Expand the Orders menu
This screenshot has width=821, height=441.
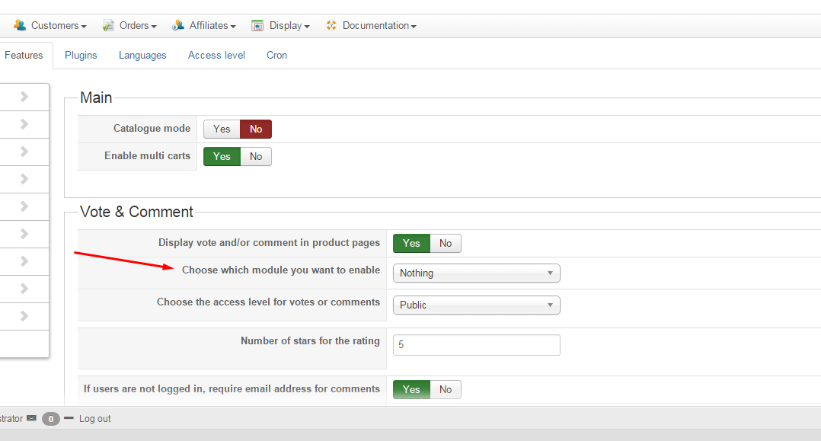click(138, 25)
